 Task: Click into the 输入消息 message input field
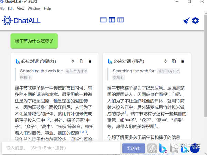[x=61, y=148]
